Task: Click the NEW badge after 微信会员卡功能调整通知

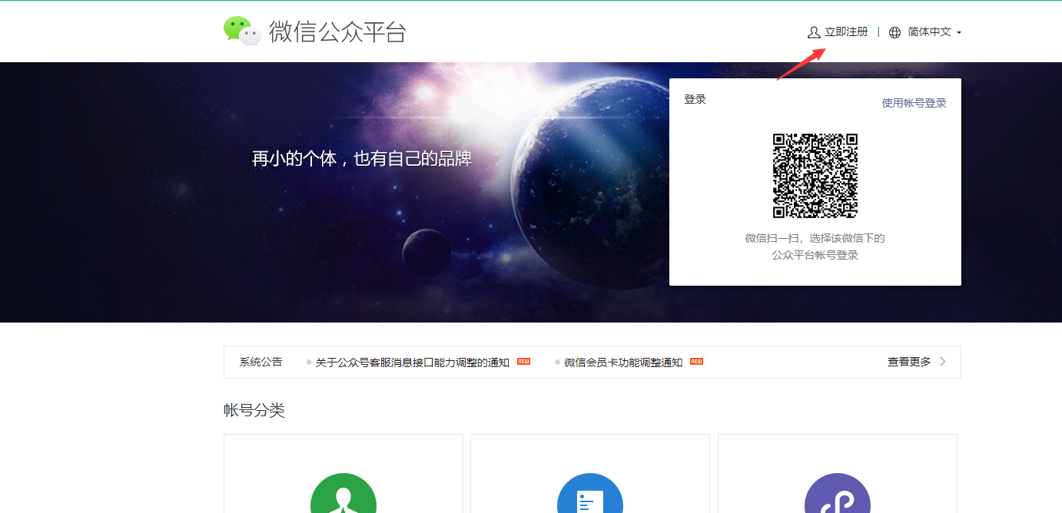Action: click(696, 361)
